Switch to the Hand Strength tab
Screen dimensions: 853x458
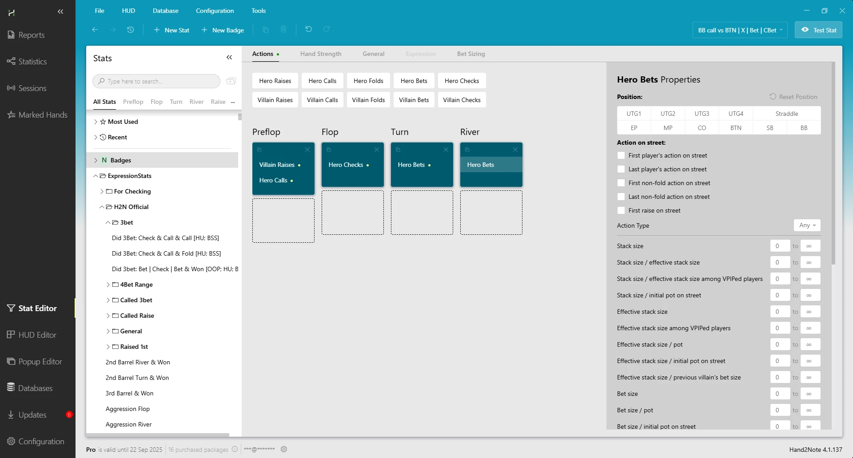[x=320, y=54]
